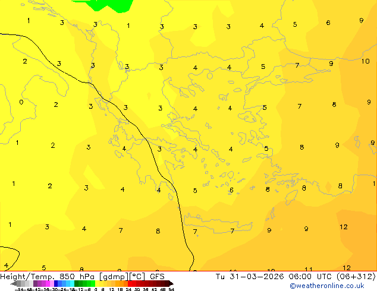Click the "54" label at legend's end
The image size is (377, 291).
pyautogui.click(x=171, y=289)
